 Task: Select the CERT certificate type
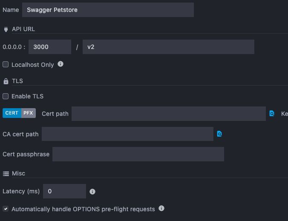(12, 113)
